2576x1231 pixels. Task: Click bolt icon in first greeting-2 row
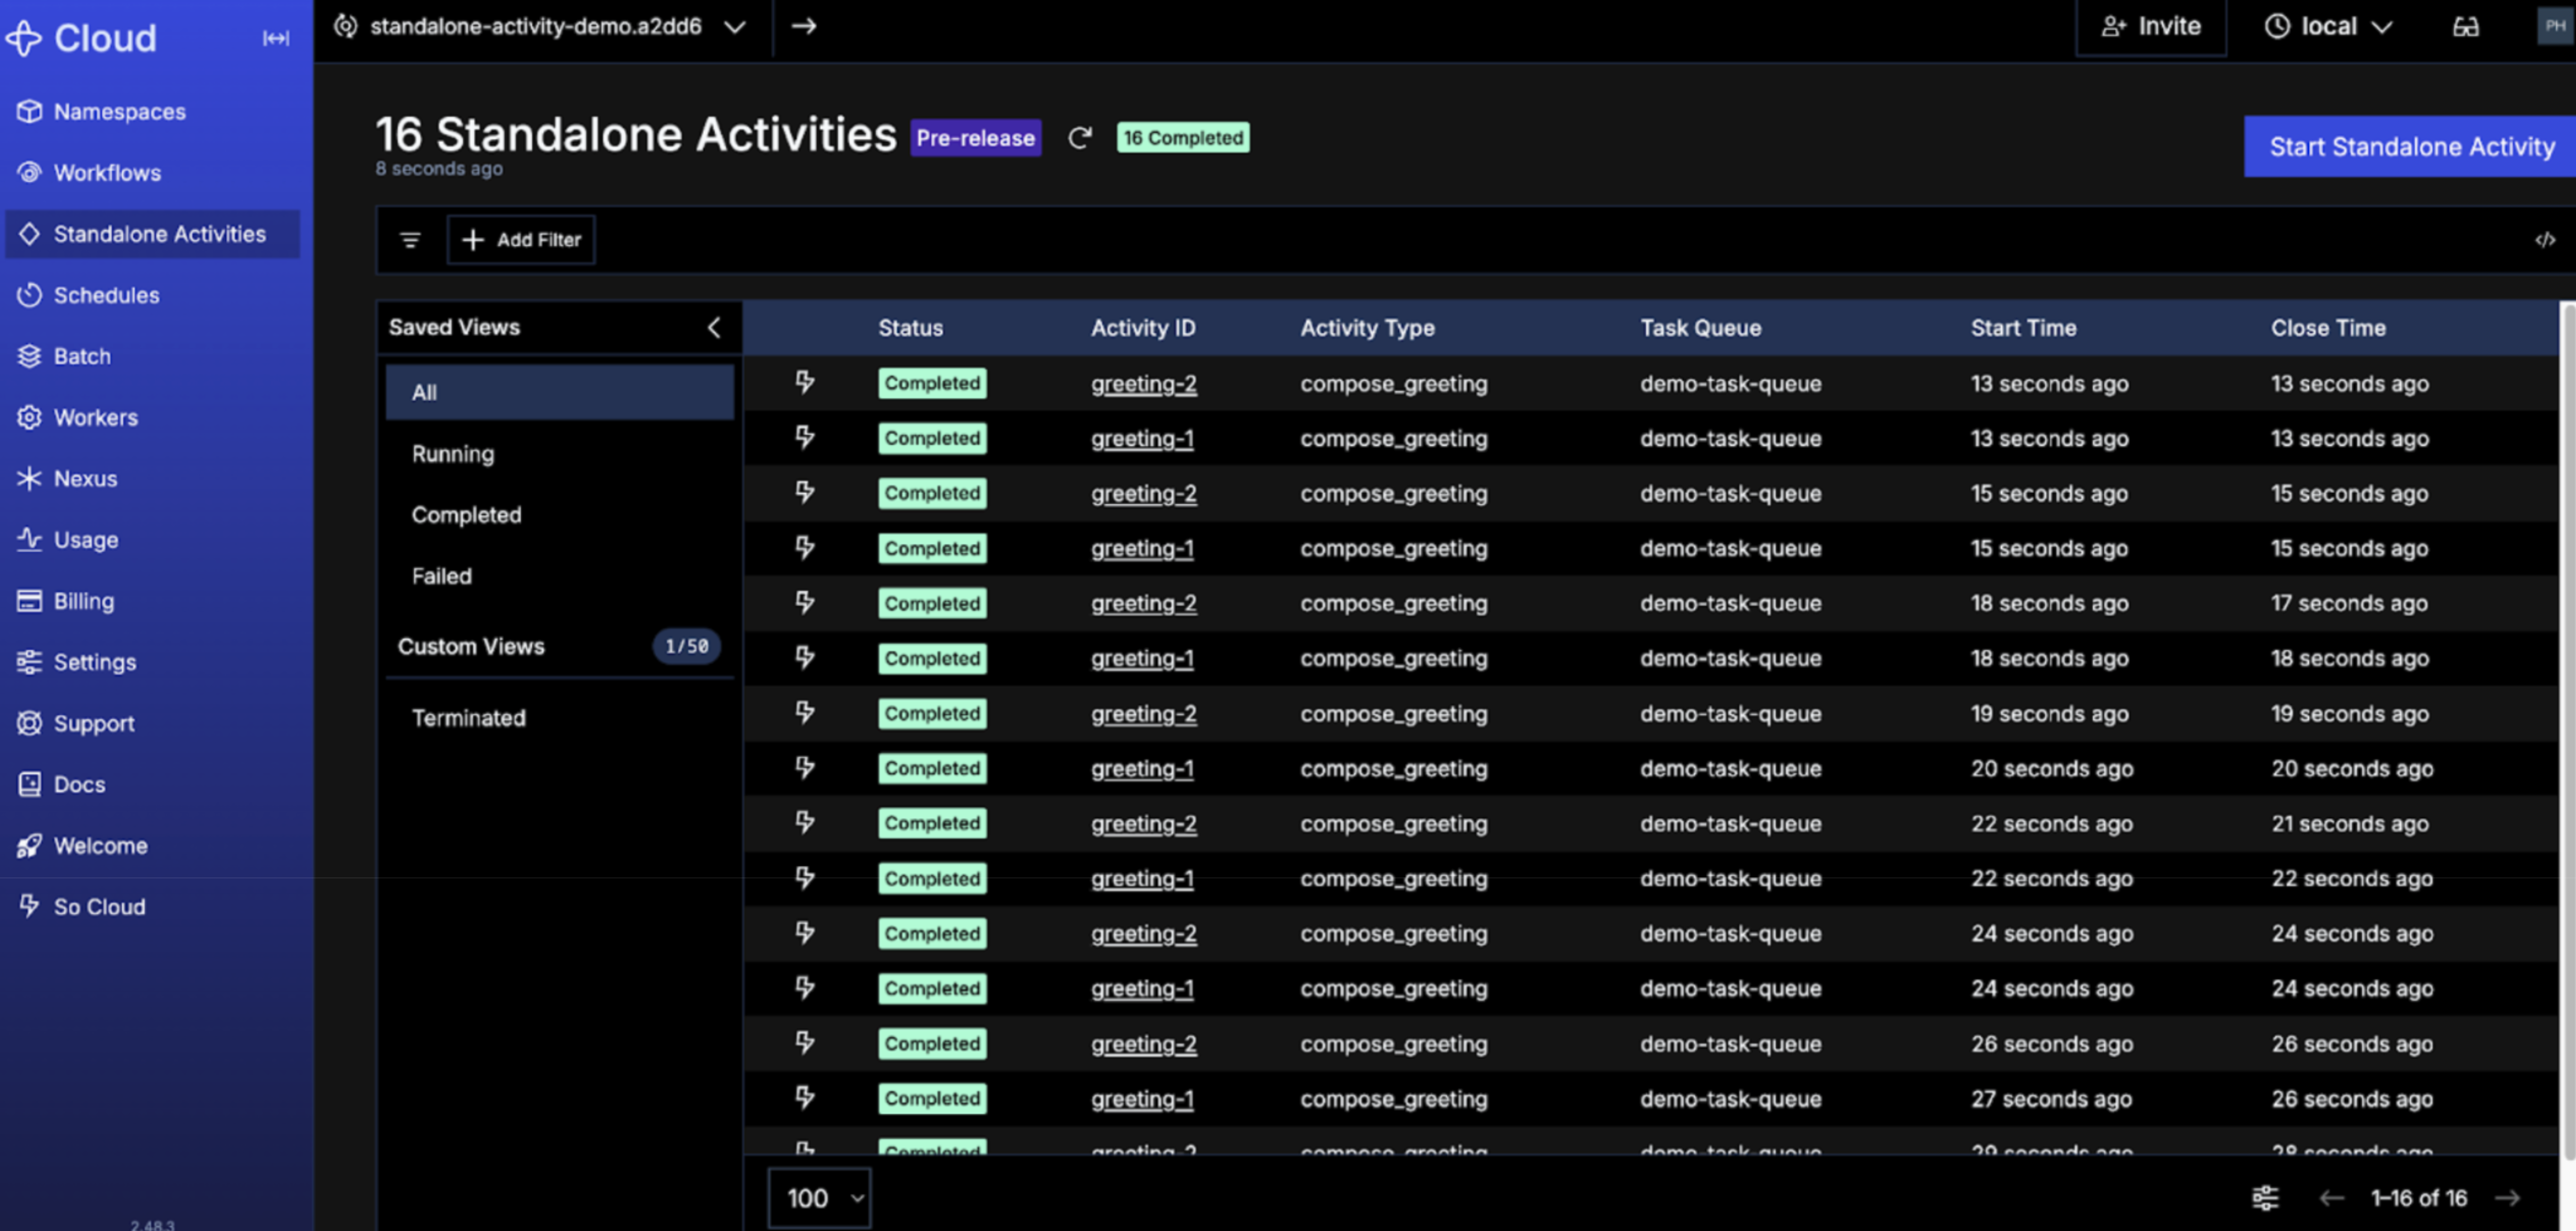point(805,383)
